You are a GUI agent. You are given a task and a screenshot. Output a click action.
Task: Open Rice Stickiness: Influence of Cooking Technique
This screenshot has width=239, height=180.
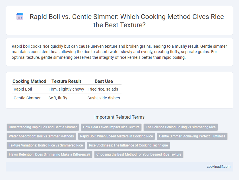(128, 145)
